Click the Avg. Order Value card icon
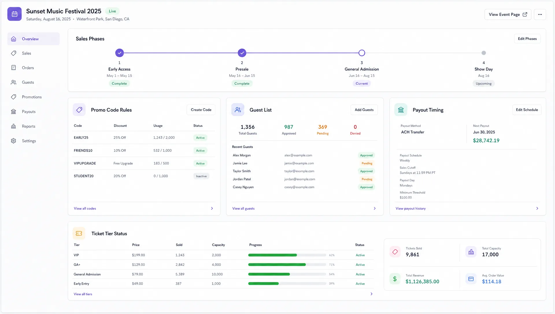 pyautogui.click(x=471, y=279)
